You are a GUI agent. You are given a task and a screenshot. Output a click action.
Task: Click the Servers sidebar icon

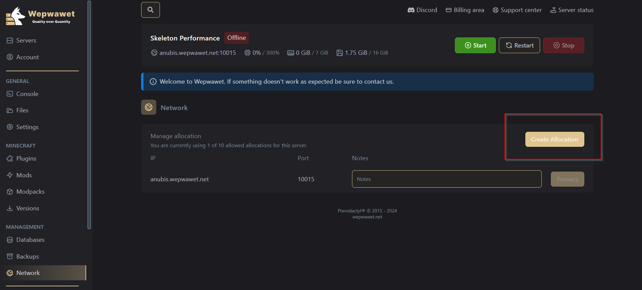point(10,40)
